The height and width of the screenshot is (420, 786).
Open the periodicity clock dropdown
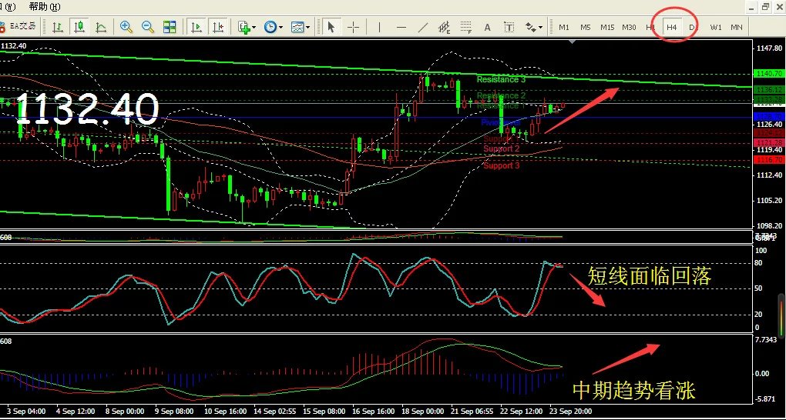[x=272, y=27]
